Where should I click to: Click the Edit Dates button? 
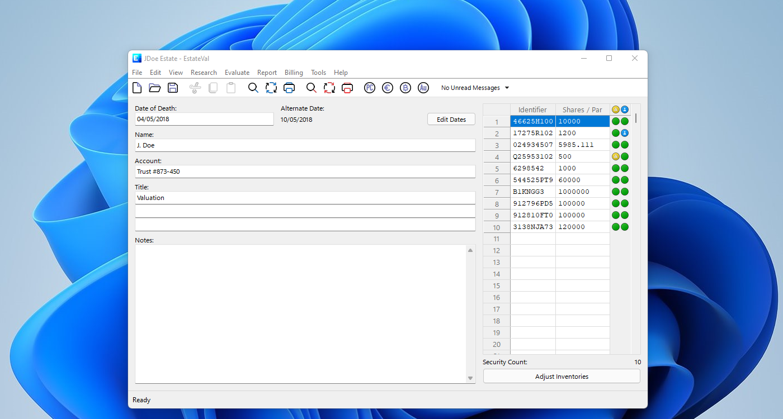coord(451,120)
